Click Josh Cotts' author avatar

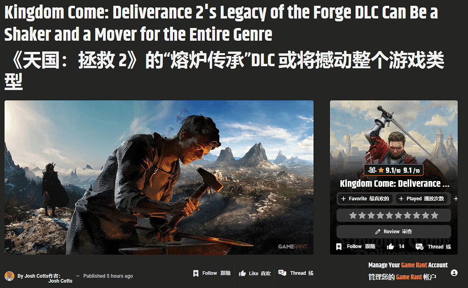coord(9,276)
